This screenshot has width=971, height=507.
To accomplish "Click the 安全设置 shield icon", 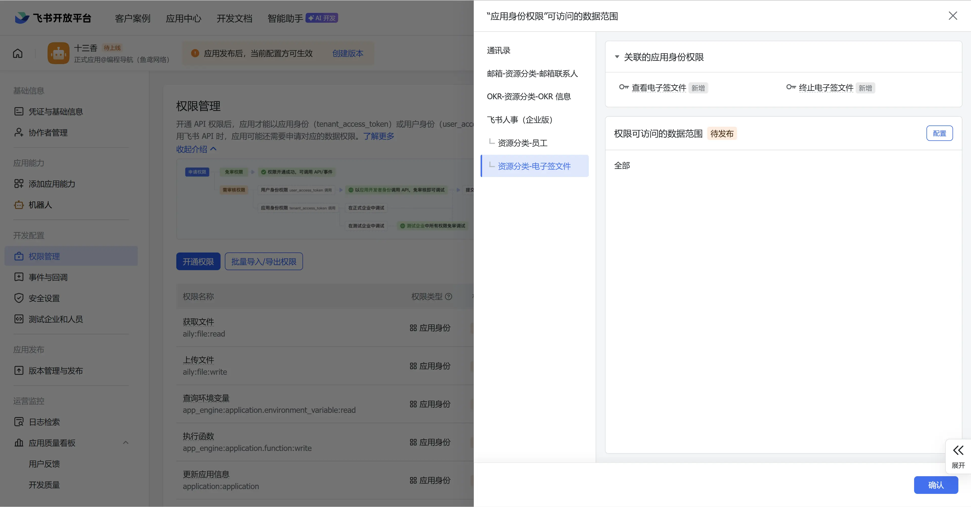I will pos(18,298).
